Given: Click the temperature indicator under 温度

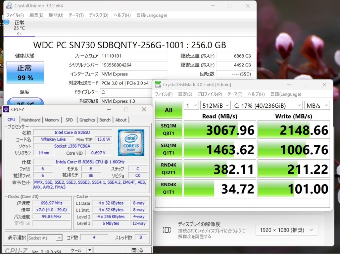Looking at the screenshot, I should pyautogui.click(x=26, y=102).
